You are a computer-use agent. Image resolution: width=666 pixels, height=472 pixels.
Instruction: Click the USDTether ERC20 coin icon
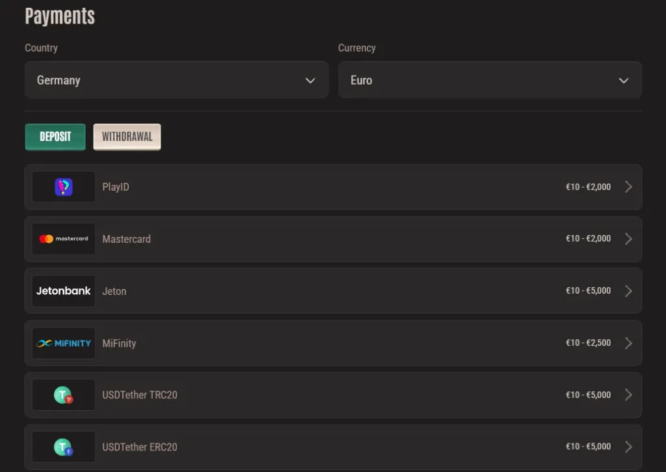coord(63,447)
